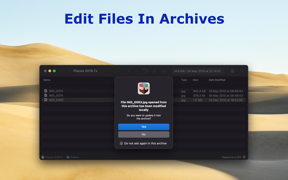Click date '18 May 2010 at 08:49:42'
The image size is (288, 180).
pos(226,91)
